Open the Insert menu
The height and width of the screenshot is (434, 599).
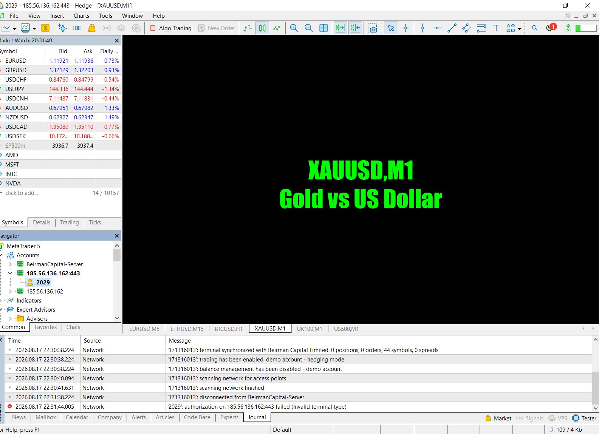pos(57,16)
